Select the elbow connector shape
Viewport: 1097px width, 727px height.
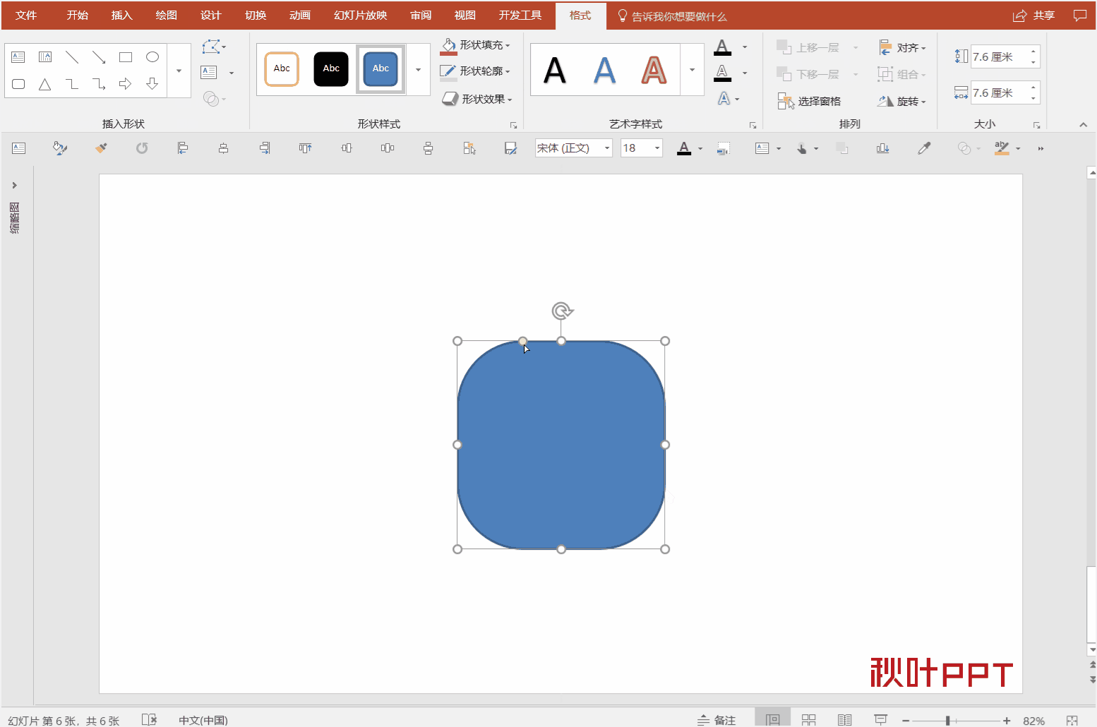(x=72, y=84)
